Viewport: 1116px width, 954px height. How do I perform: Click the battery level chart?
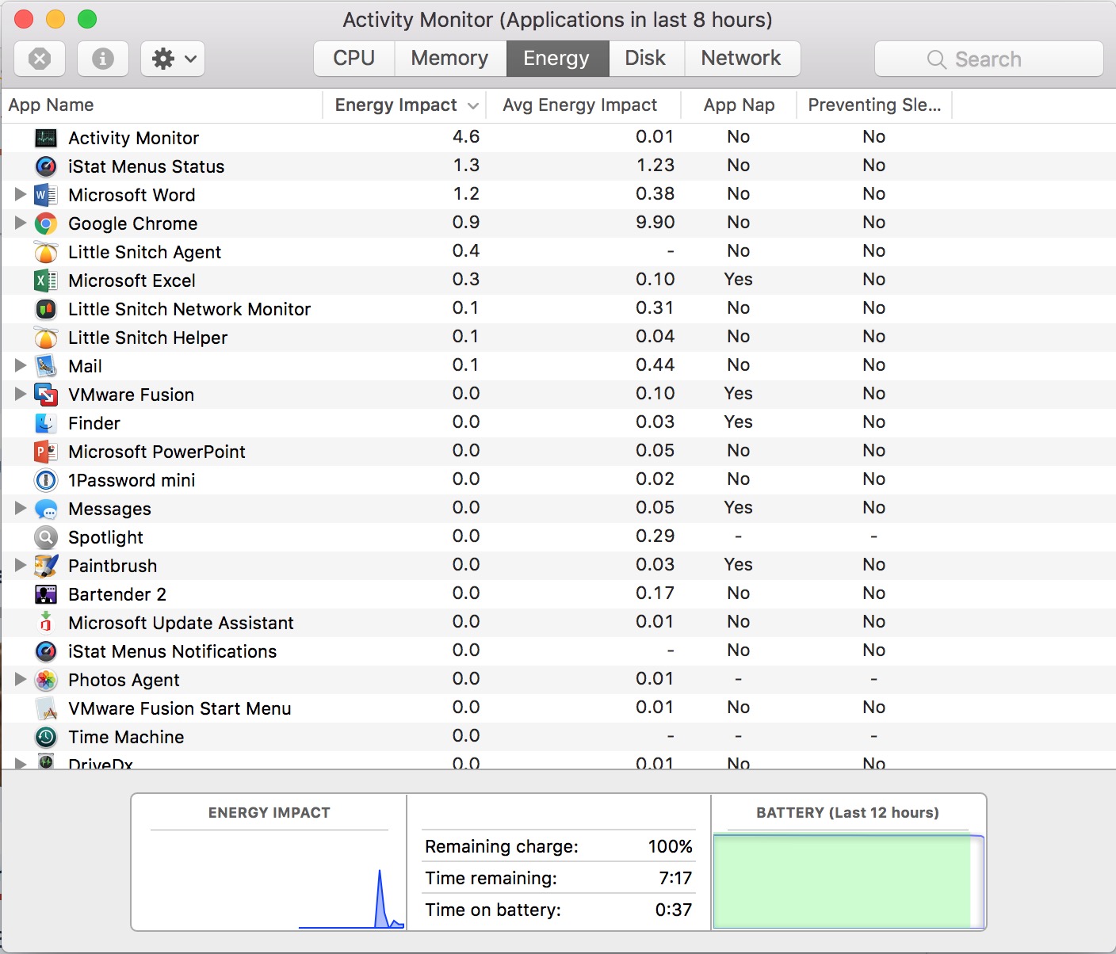849,881
